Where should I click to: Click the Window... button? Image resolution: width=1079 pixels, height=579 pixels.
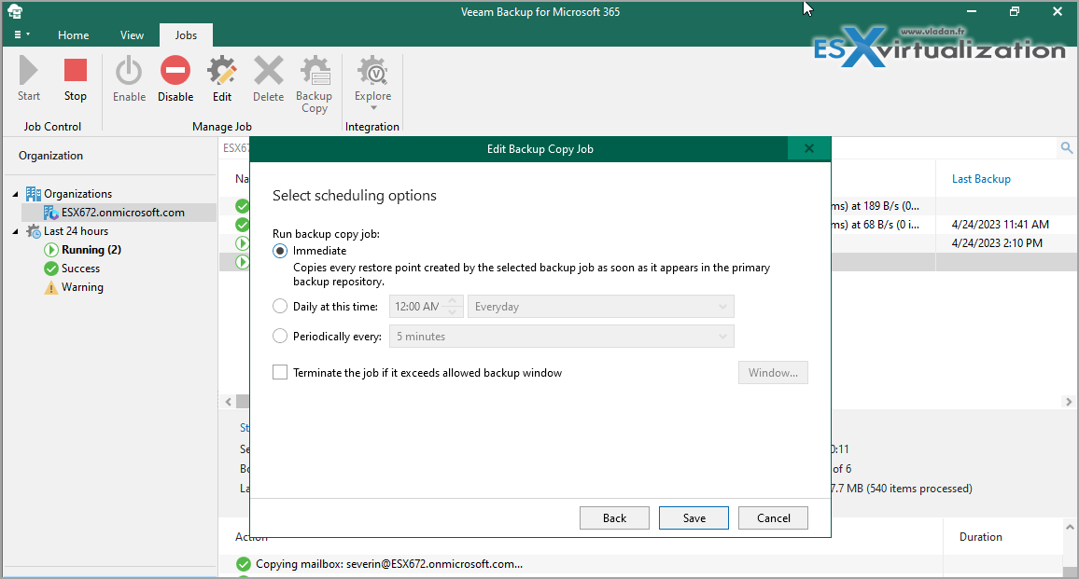point(773,373)
